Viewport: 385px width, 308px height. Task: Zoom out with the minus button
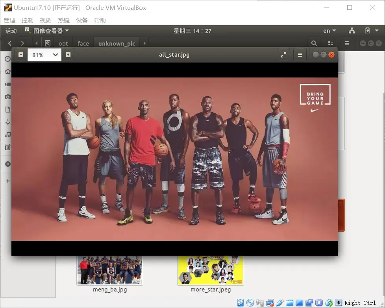tap(21, 55)
